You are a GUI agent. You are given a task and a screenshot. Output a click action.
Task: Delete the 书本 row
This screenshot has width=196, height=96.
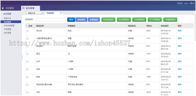coord(180,92)
